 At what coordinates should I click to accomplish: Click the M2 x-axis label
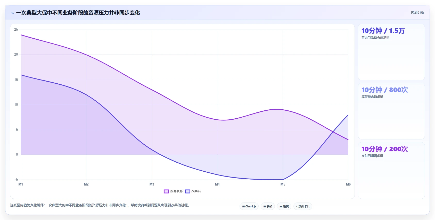click(86, 184)
